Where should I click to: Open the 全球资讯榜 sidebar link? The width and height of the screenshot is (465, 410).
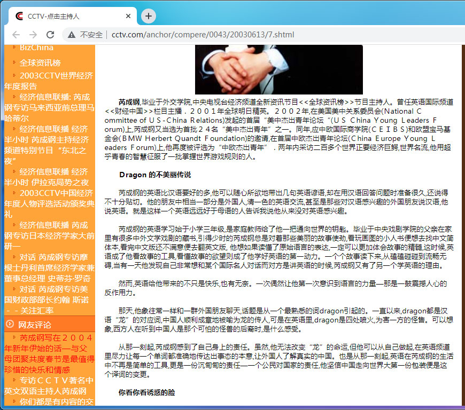click(x=40, y=63)
